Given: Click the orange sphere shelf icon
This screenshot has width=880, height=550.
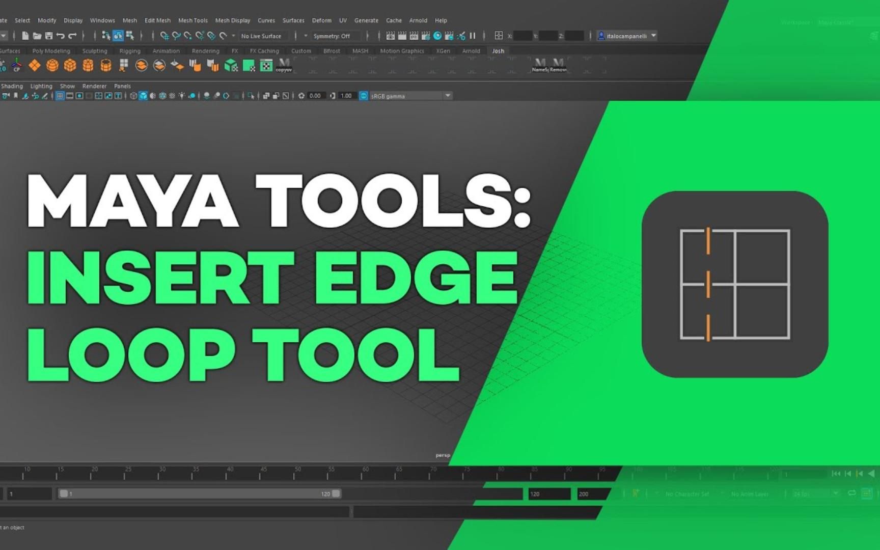Looking at the screenshot, I should tap(52, 65).
